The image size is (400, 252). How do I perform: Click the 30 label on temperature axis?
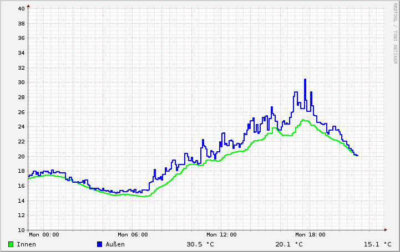pyautogui.click(x=21, y=83)
